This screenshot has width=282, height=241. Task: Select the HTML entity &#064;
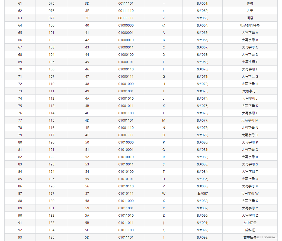click(x=203, y=25)
